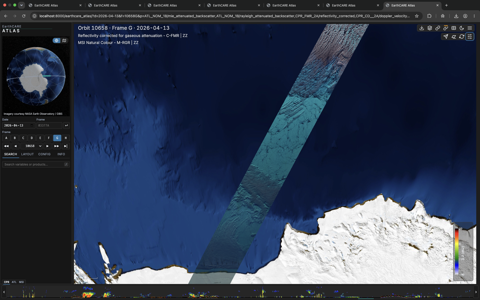Open a new browser tab with plus
This screenshot has width=480, height=300.
pyautogui.click(x=446, y=5)
